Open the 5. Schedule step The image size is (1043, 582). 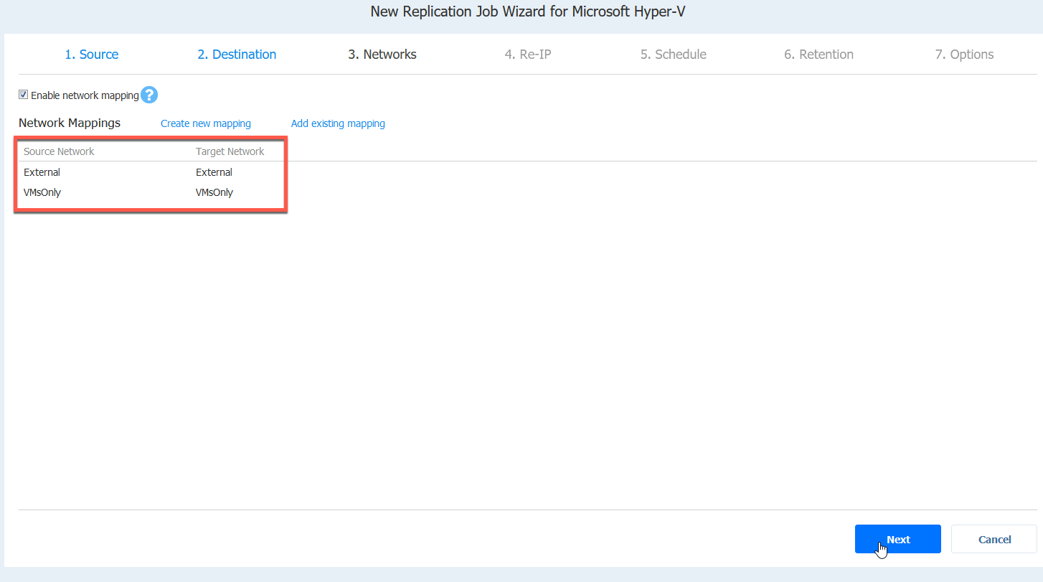click(x=674, y=55)
